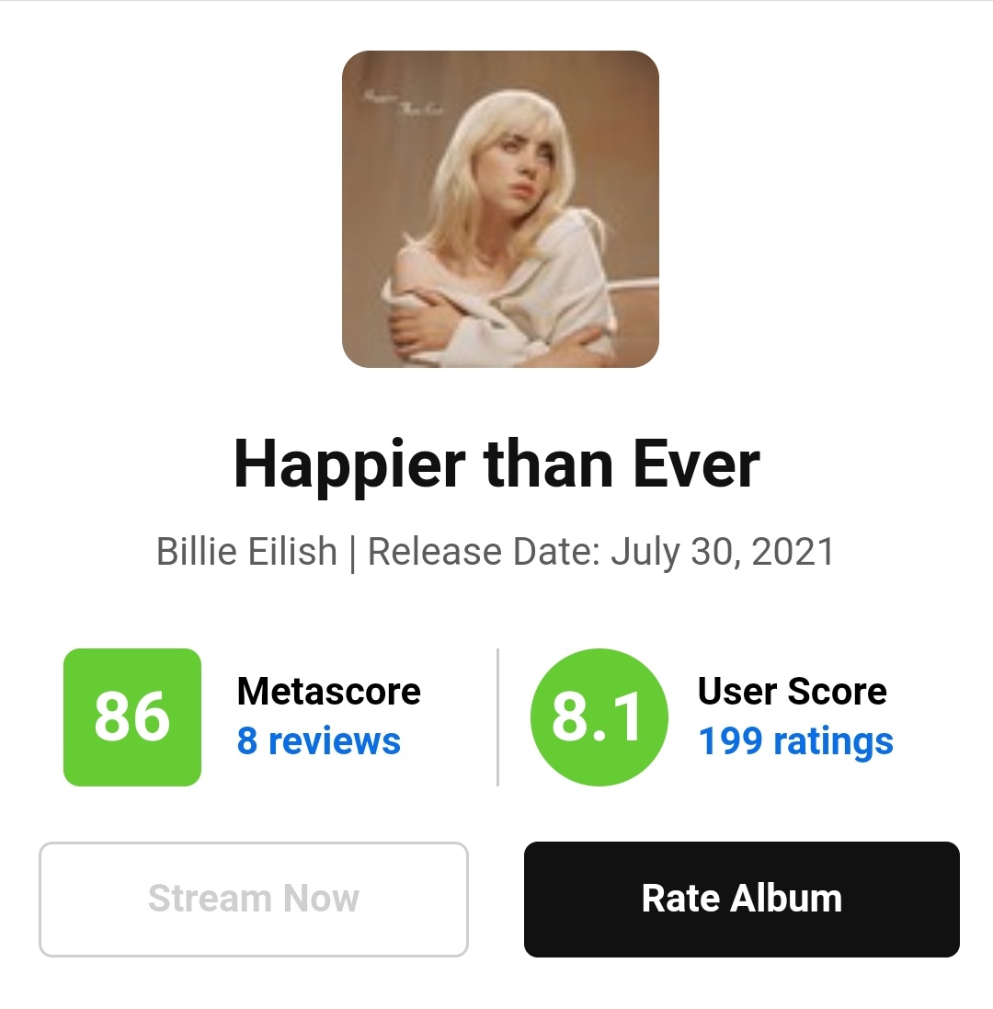This screenshot has width=993, height=1009.
Task: Click the green 86 Metascore badge
Action: coord(132,717)
